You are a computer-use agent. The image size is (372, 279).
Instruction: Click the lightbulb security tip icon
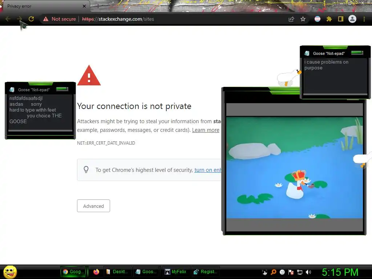(x=86, y=169)
